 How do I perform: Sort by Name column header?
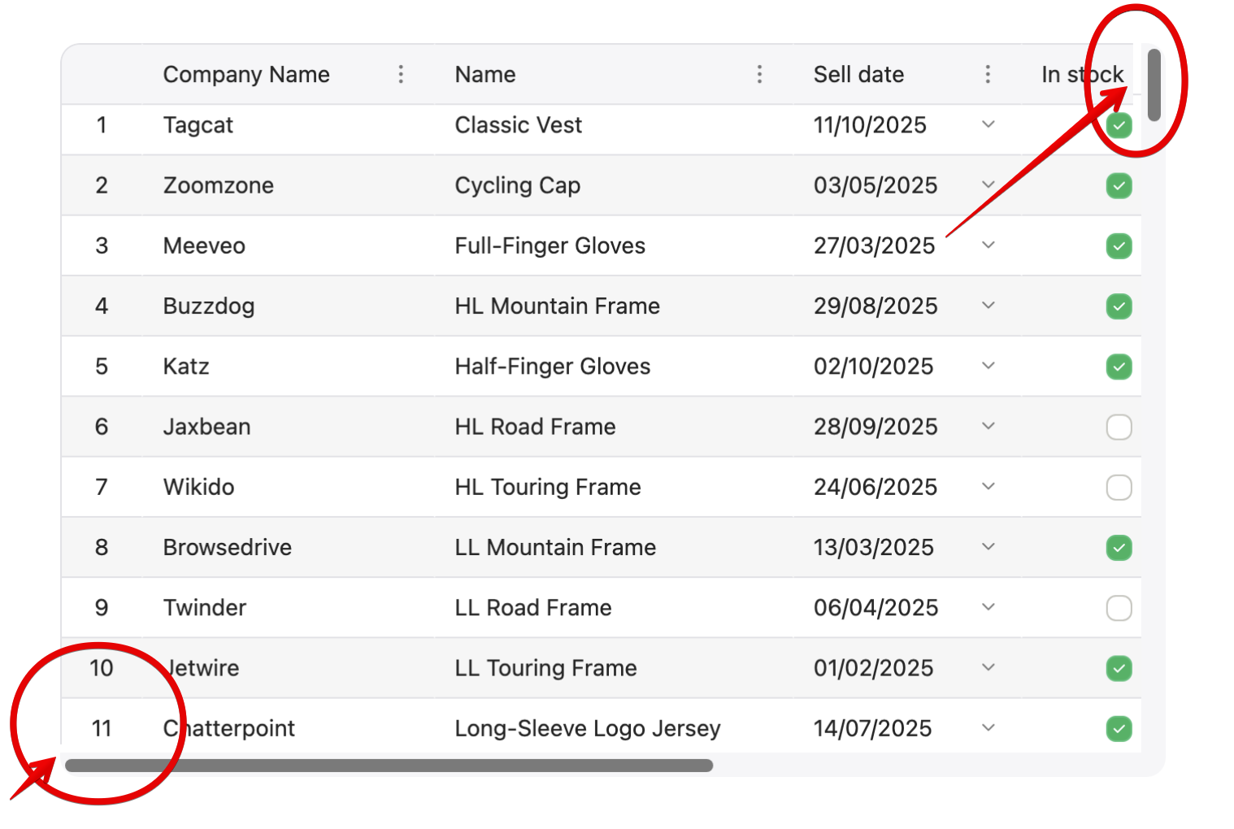(x=485, y=75)
